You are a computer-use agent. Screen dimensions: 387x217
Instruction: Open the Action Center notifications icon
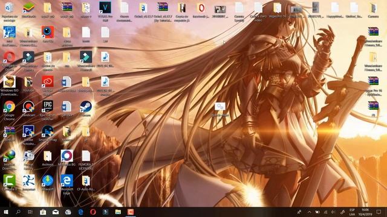[x=379, y=212]
